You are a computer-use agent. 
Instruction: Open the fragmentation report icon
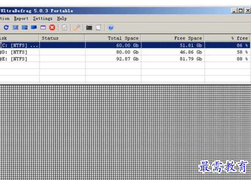tap(64, 28)
